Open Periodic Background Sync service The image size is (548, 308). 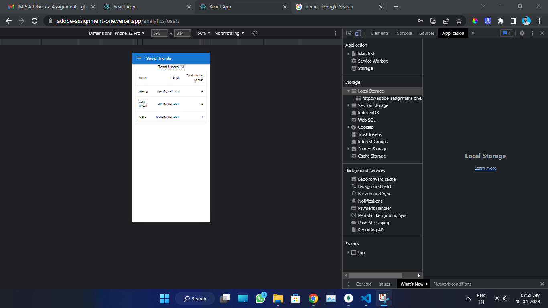pos(382,215)
